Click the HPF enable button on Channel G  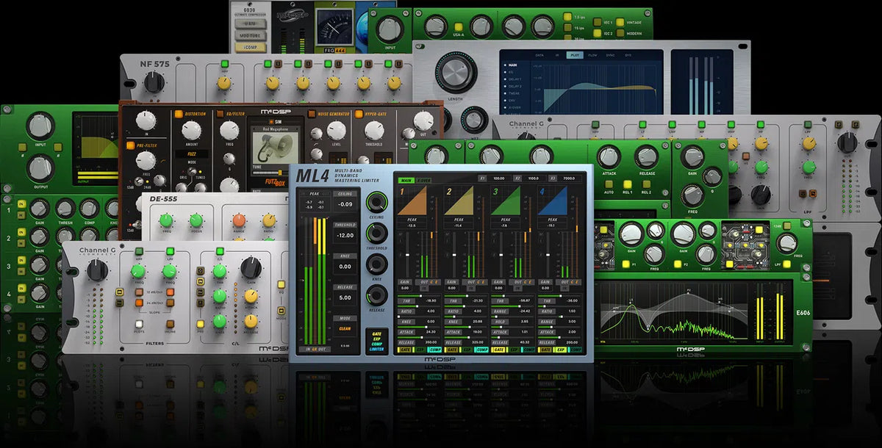[x=139, y=251]
